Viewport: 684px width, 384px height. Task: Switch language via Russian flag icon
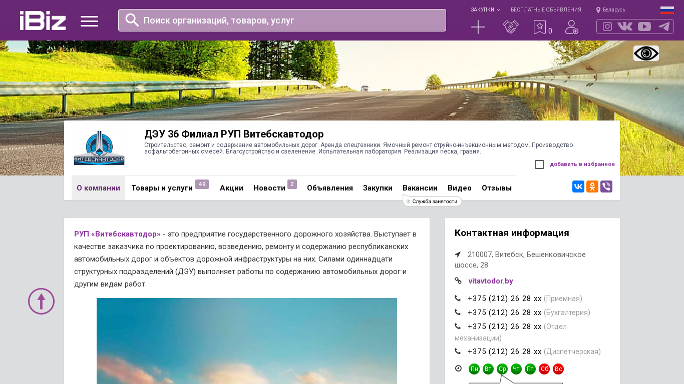(x=667, y=10)
